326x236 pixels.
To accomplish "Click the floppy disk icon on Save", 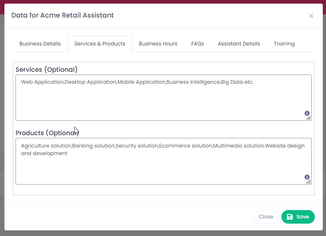I will 290,217.
